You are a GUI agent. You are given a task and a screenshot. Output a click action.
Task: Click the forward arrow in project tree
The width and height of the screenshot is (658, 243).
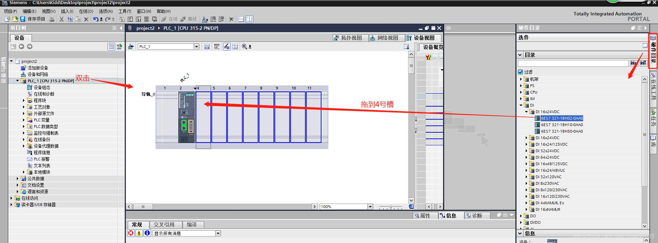(x=30, y=47)
